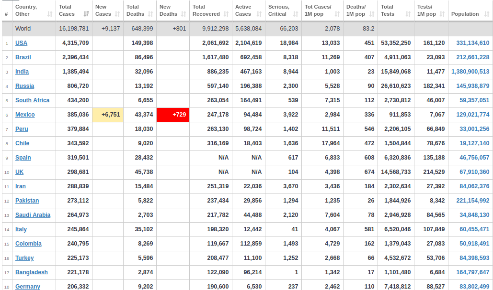
Task: Open the Bangladesh country link
Action: 32,272
